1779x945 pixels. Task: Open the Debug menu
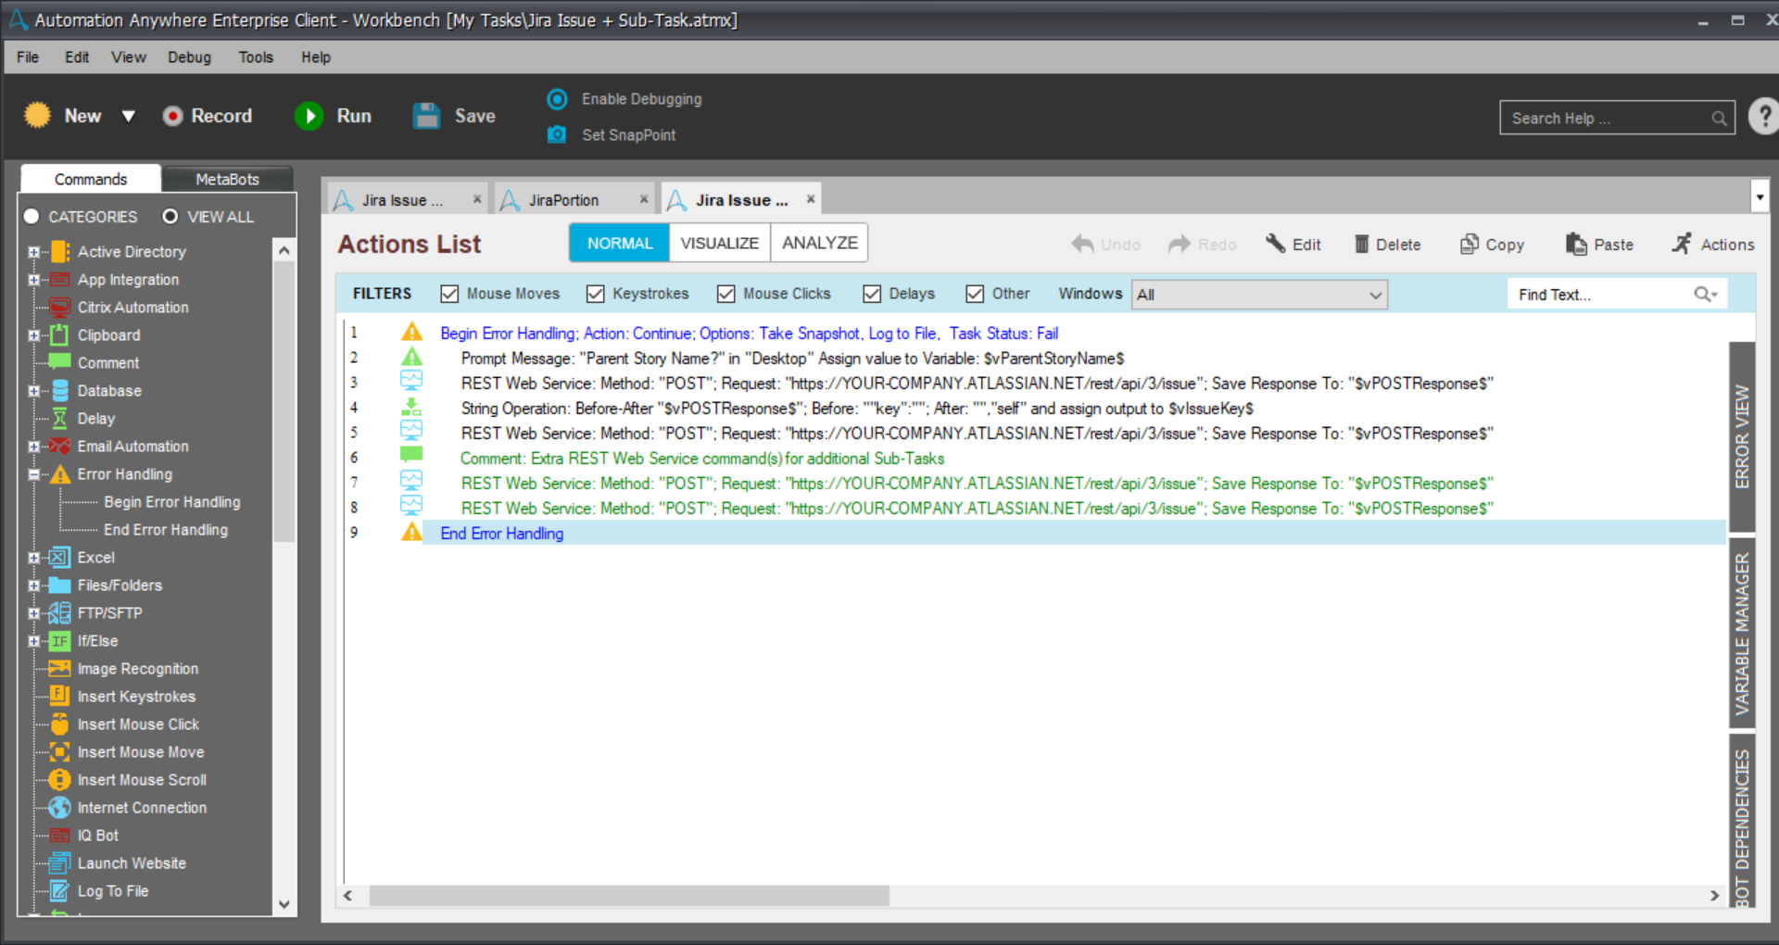[190, 57]
